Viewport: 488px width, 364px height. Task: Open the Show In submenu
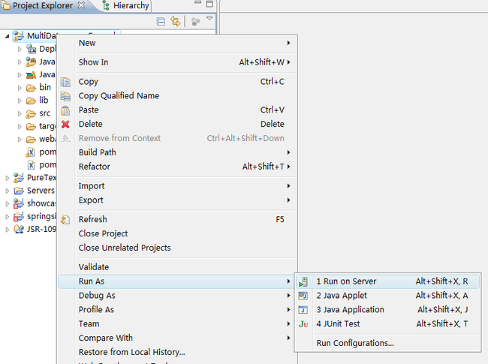point(176,62)
